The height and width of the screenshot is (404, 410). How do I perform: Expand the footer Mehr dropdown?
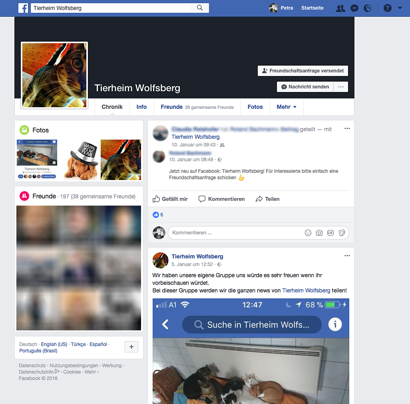point(92,372)
